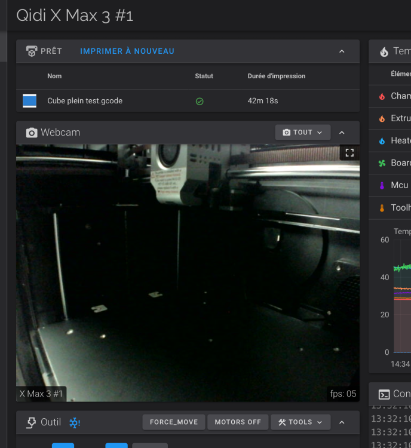The height and width of the screenshot is (448, 411).
Task: Click the blue homing warning icon beside Outil
Action: 75,422
